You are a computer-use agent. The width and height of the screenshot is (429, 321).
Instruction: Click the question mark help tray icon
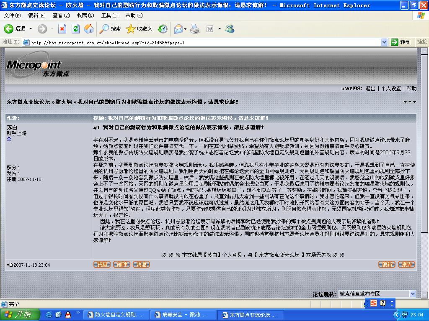(383, 303)
